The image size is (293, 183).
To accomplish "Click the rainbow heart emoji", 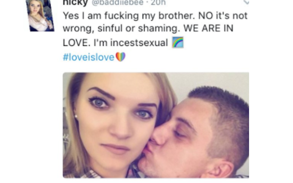I will click(121, 57).
